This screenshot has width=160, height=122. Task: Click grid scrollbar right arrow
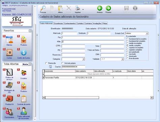[x=152, y=97]
